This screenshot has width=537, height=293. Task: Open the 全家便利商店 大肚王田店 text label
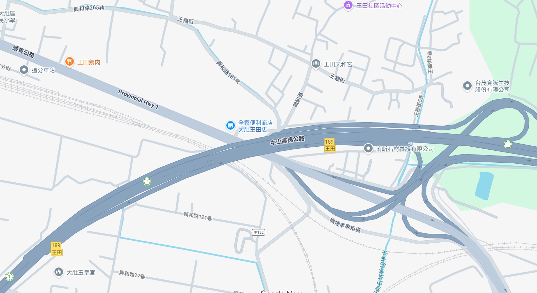pyautogui.click(x=255, y=126)
